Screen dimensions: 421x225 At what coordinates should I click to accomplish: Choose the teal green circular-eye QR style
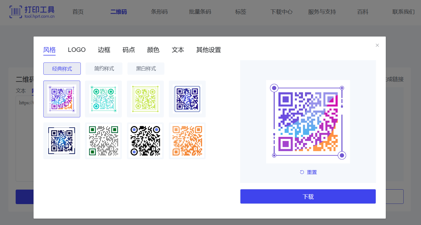(x=103, y=99)
